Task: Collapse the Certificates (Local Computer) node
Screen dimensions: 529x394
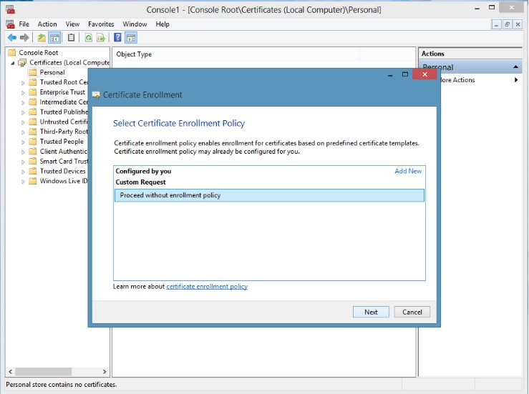Action: 12,63
